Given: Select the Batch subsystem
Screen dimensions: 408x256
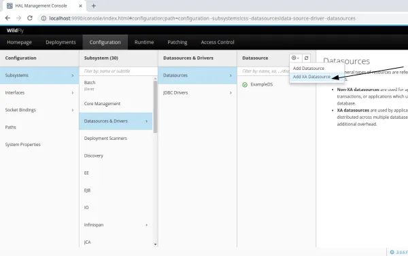Looking at the screenshot, I should click(x=116, y=86).
